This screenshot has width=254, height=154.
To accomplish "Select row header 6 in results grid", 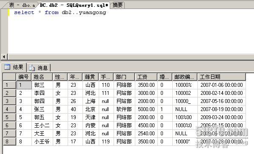I will pyautogui.click(x=9, y=125).
